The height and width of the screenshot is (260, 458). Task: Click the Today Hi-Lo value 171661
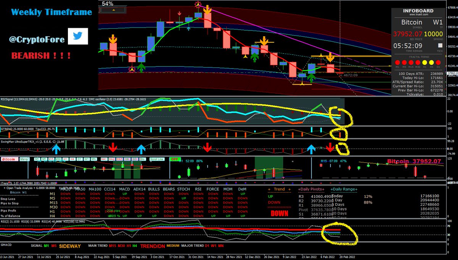pos(437,78)
